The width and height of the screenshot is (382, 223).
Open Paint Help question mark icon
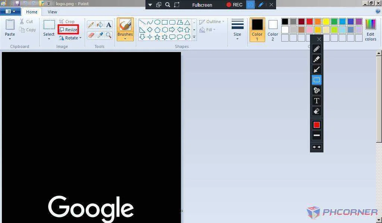coord(378,11)
